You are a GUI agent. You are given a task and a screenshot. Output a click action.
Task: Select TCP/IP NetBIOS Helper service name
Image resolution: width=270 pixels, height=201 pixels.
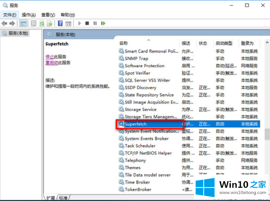coord(148,153)
